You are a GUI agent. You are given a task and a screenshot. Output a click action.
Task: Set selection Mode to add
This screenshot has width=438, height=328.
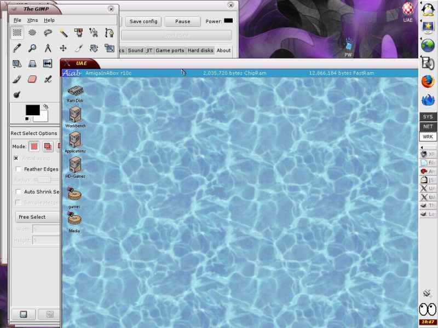(48, 147)
